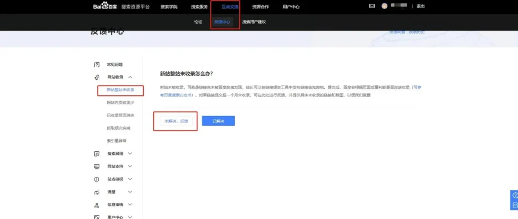
Task: Open the 搜索学院 top menu
Action: 168,7
